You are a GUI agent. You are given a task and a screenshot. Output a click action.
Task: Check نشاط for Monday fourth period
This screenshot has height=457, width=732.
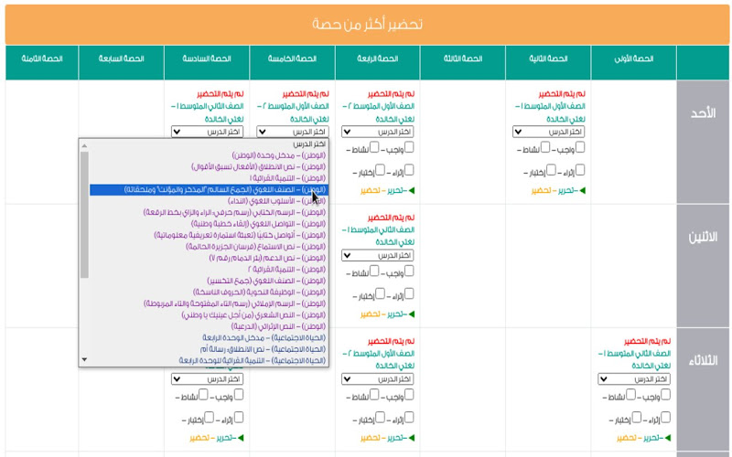(374, 271)
